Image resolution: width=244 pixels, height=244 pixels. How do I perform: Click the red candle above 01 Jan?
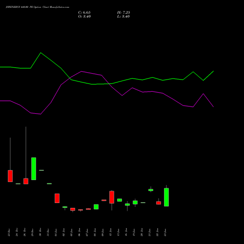57,198
